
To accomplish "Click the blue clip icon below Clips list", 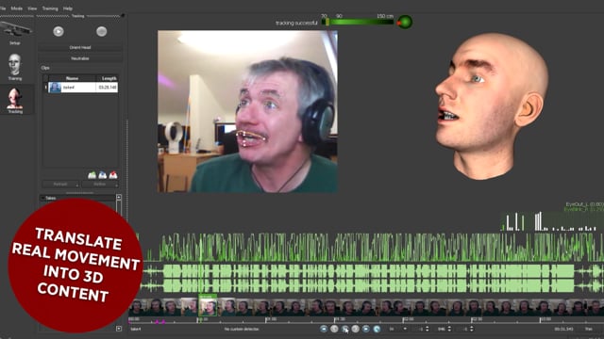I will coord(103,175).
